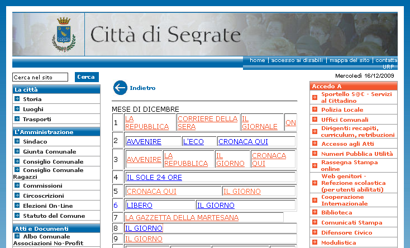Screen dimensions: 410x248
Task: Click the arrow icon beside Luoghi
Action: (17, 108)
